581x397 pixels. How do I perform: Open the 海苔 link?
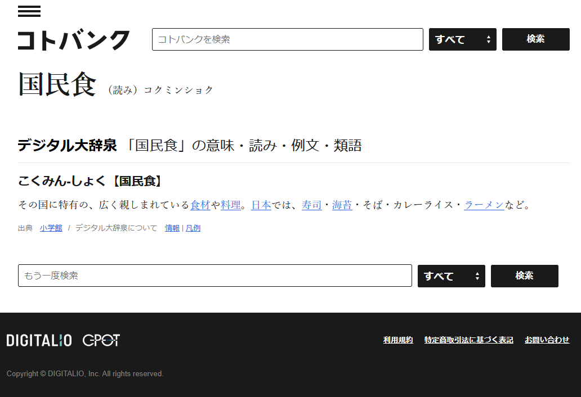[342, 205]
